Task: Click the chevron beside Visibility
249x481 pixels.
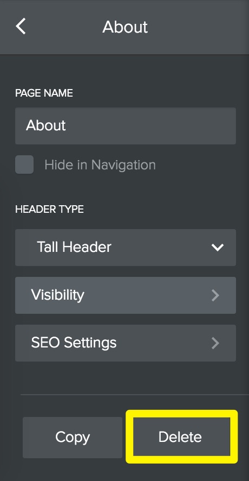Action: tap(215, 295)
